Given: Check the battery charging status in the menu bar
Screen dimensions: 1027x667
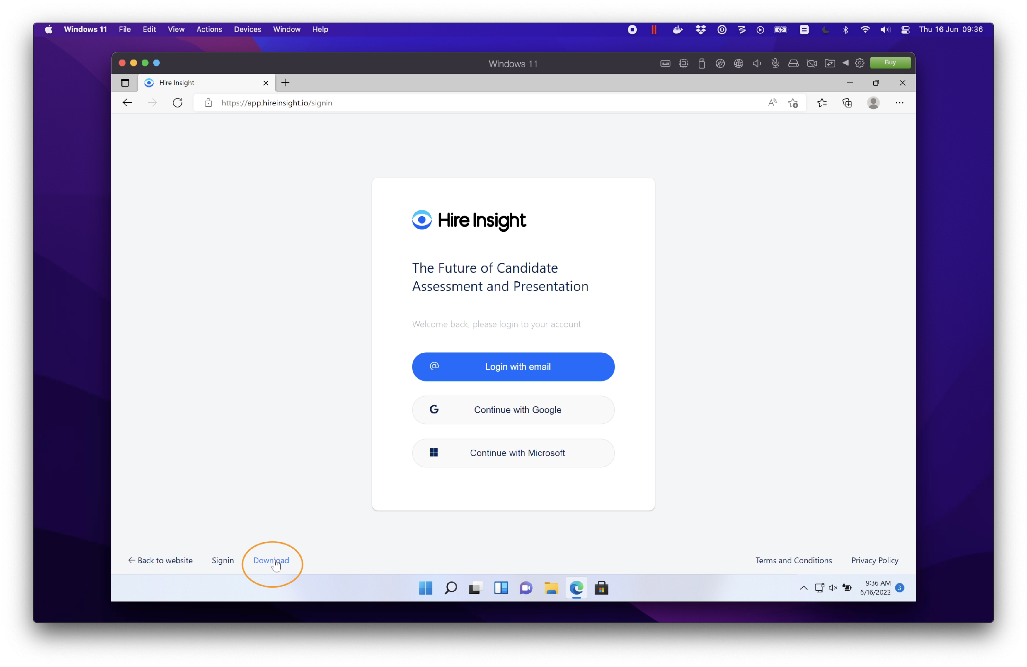Looking at the screenshot, I should [x=781, y=29].
